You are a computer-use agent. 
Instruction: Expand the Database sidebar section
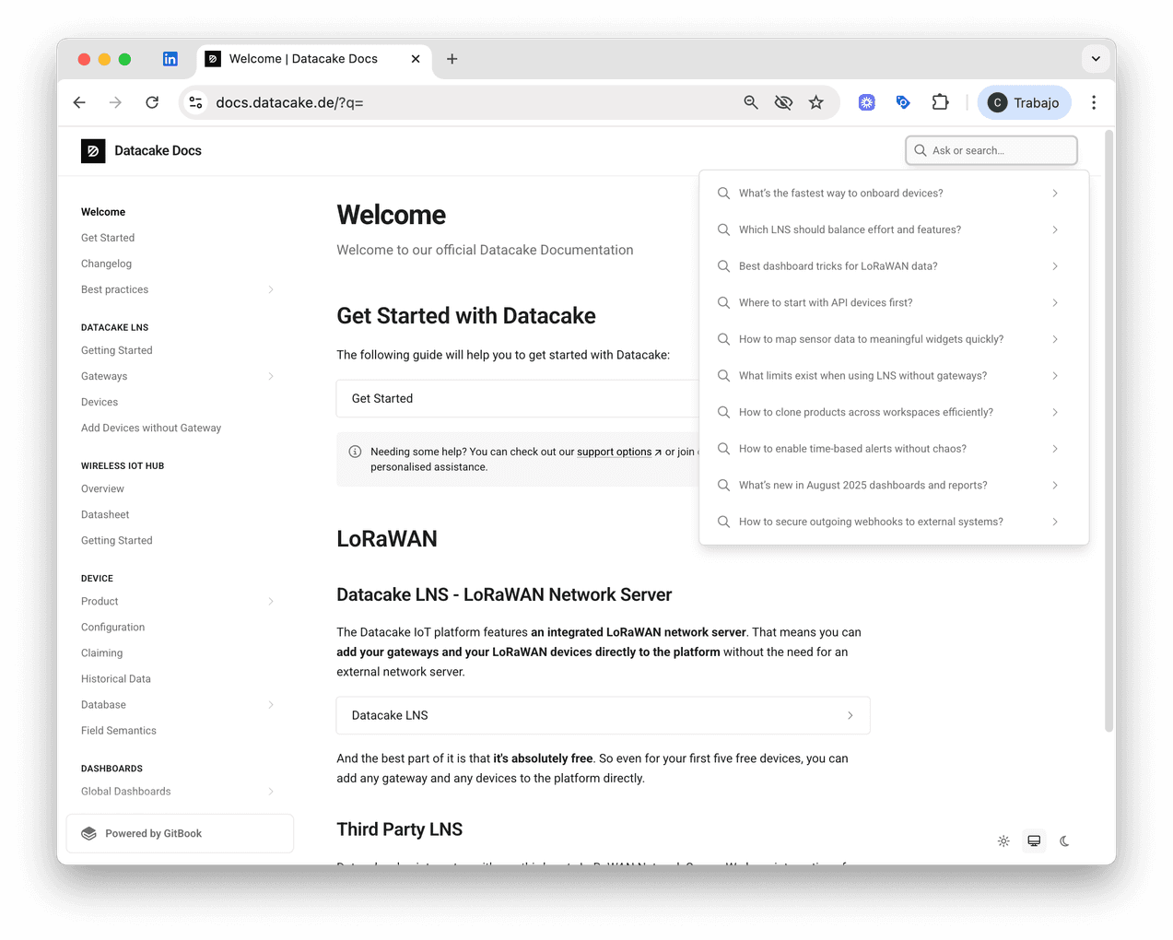[271, 704]
